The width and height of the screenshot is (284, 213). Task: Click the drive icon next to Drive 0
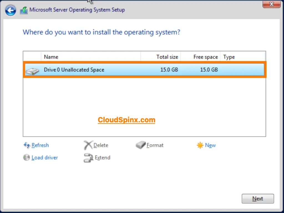[x=32, y=71]
